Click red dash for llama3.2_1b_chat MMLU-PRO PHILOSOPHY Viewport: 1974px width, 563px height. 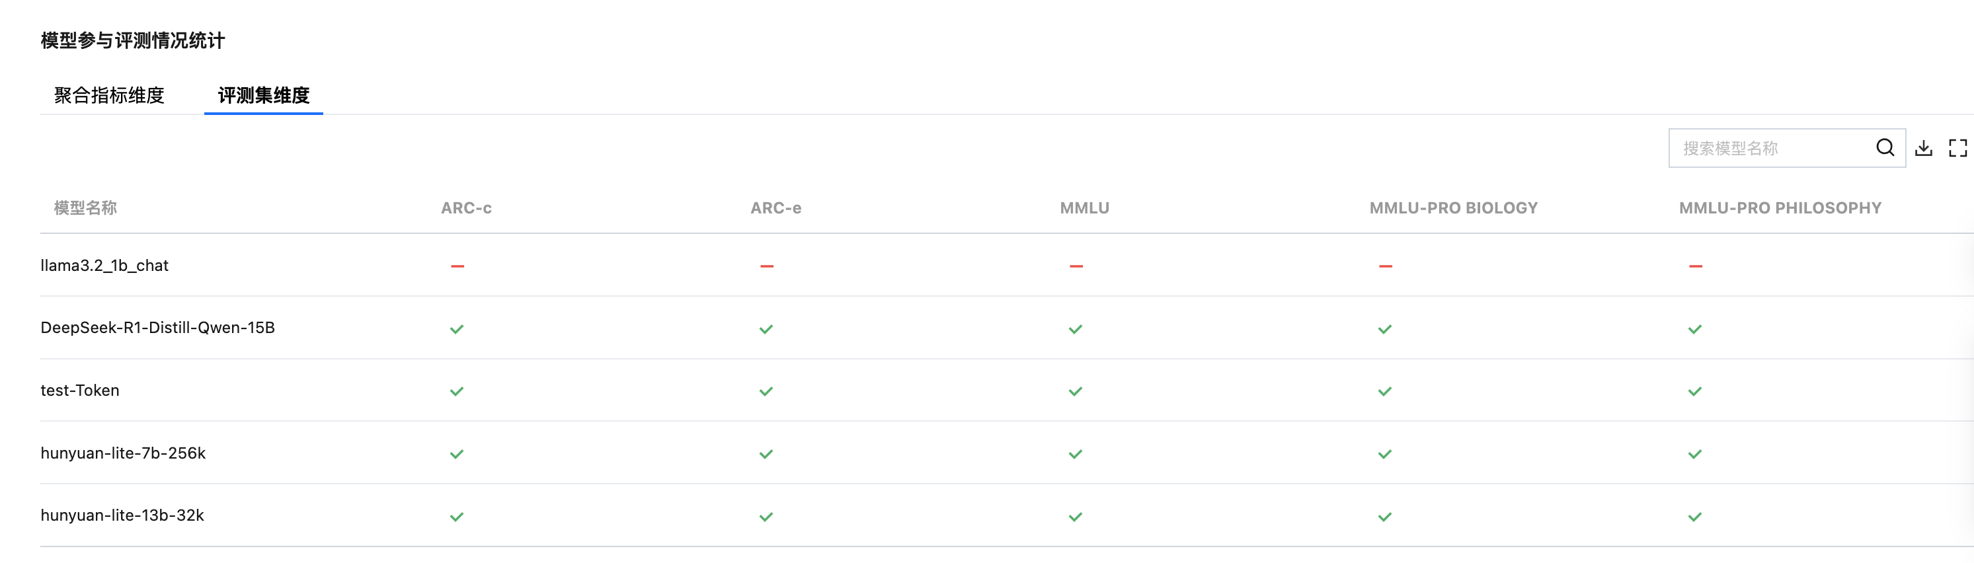1695,266
